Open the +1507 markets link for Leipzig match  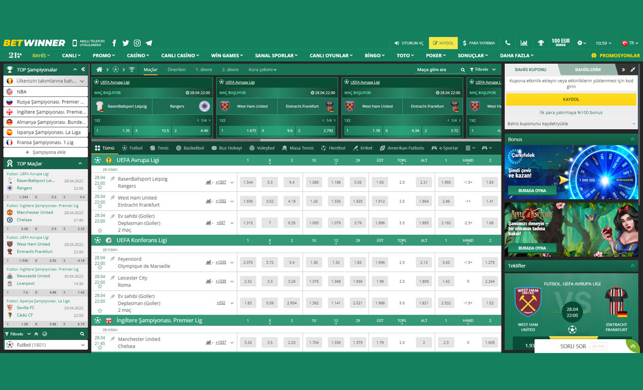click(221, 182)
